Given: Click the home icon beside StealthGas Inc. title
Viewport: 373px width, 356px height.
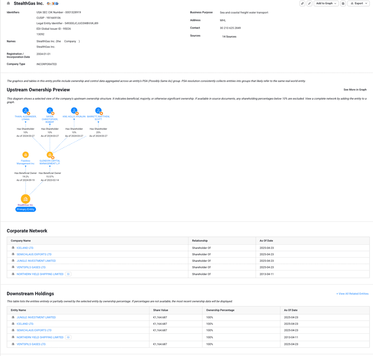Looking at the screenshot, I should 8,3.
